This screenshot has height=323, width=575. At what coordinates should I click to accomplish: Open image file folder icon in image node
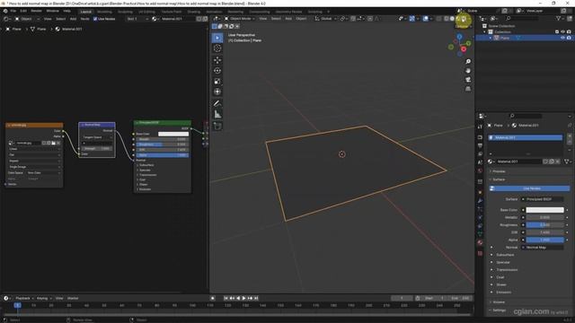pyautogui.click(x=54, y=143)
